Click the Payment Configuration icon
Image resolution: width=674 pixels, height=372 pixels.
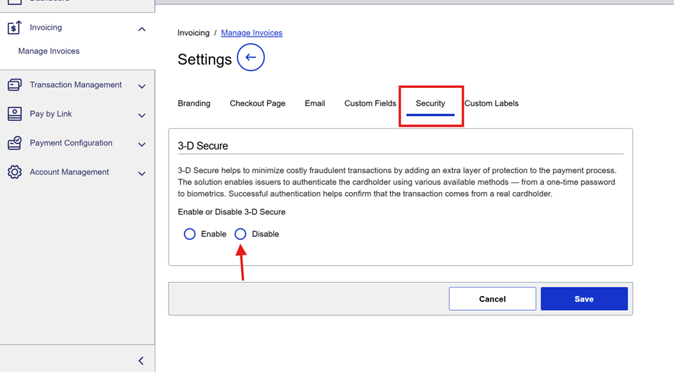point(15,143)
